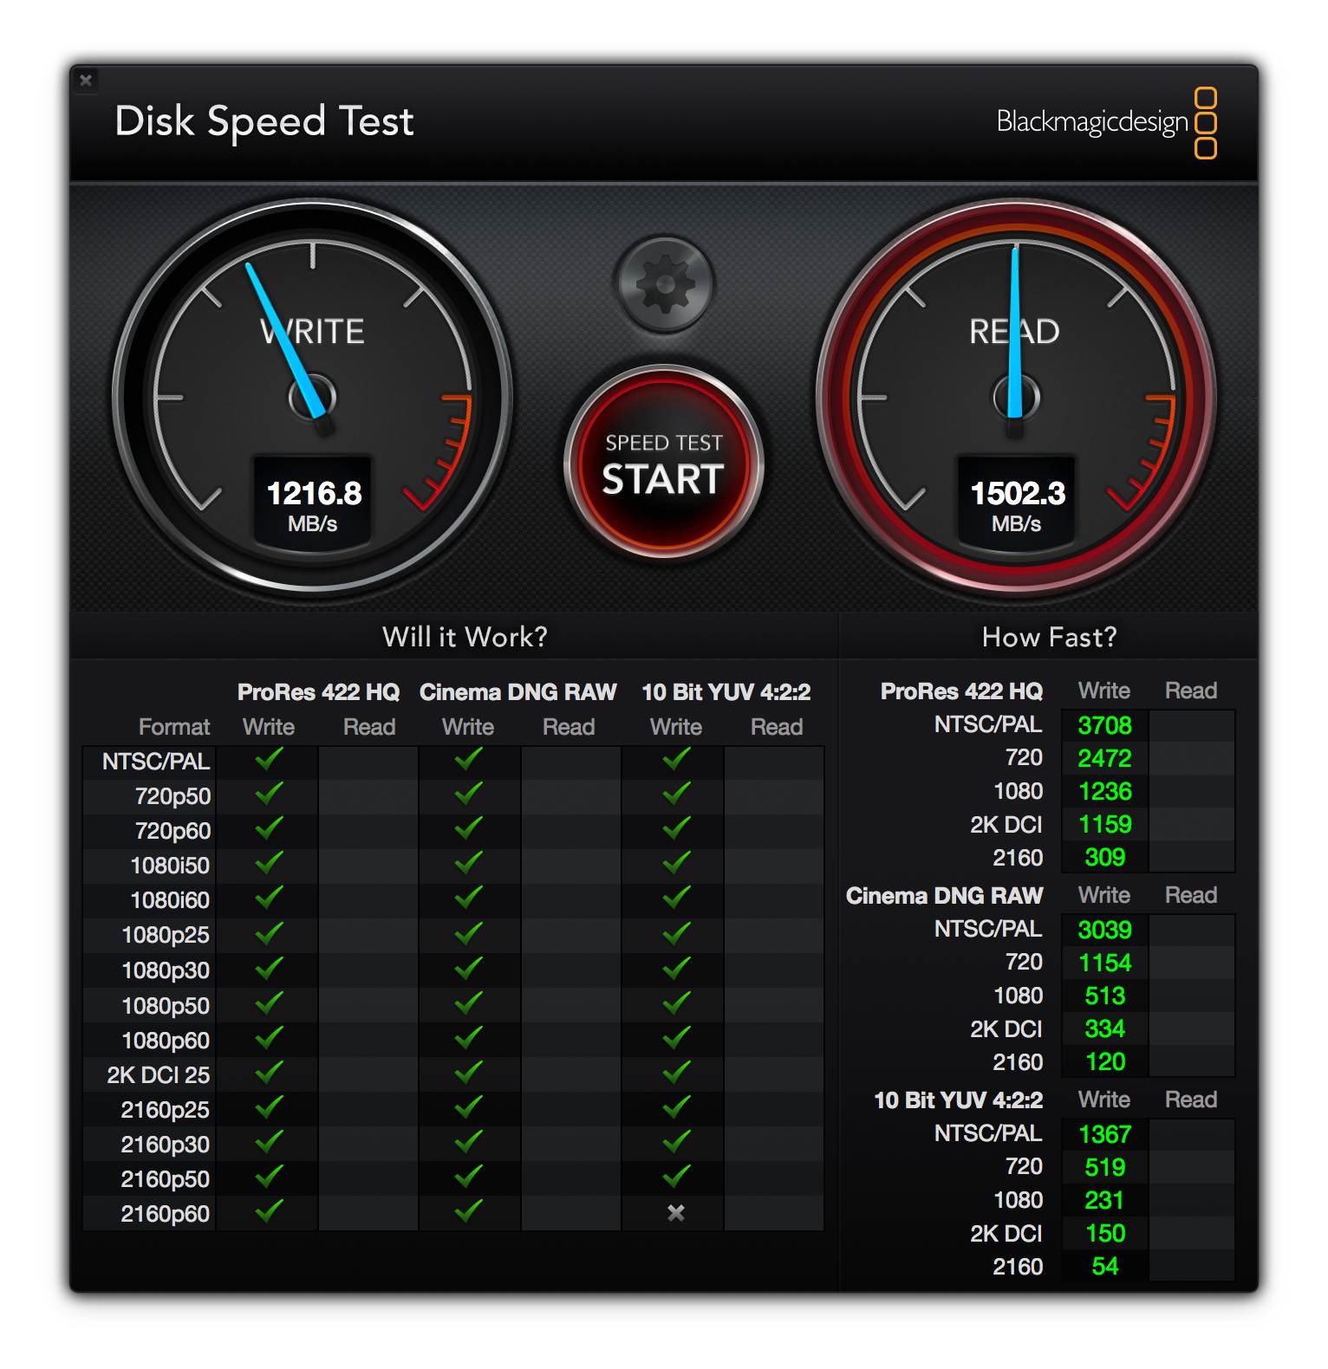The height and width of the screenshot is (1369, 1328).
Task: Click Cinema DNG RAW 720p60 write checkmark
Action: [469, 828]
